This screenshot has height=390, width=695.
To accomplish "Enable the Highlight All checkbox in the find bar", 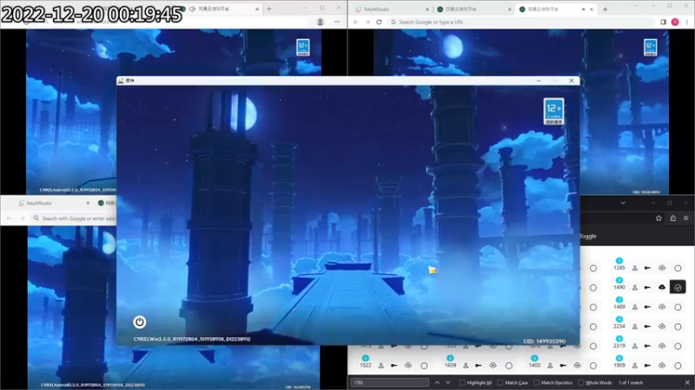I will [x=462, y=382].
